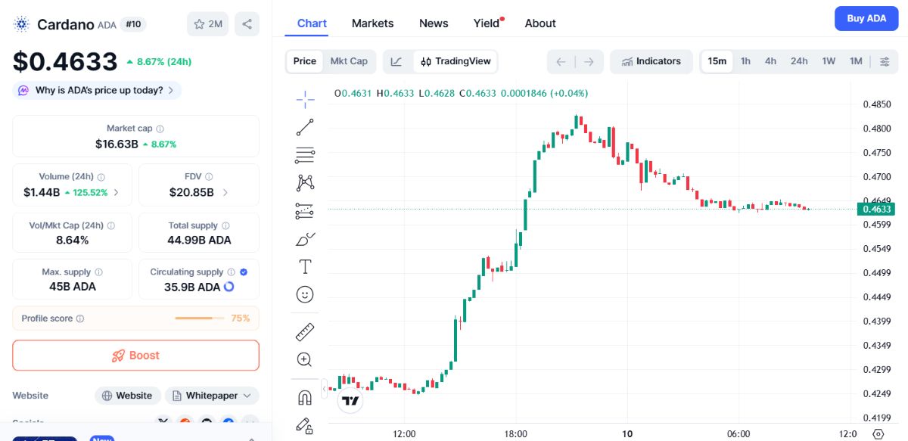Click the Boost button
The width and height of the screenshot is (908, 441).
135,356
